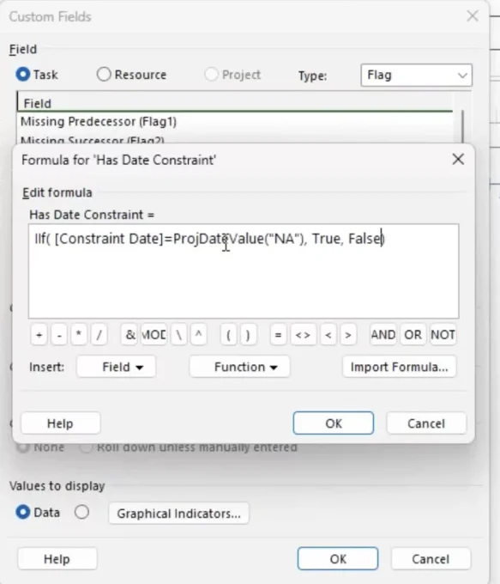
Task: Insert the minus operator button
Action: (59, 334)
